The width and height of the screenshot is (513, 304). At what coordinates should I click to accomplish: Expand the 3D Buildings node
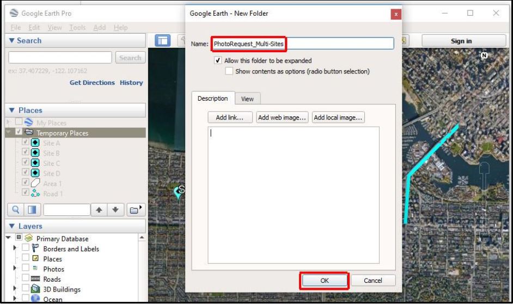15,288
